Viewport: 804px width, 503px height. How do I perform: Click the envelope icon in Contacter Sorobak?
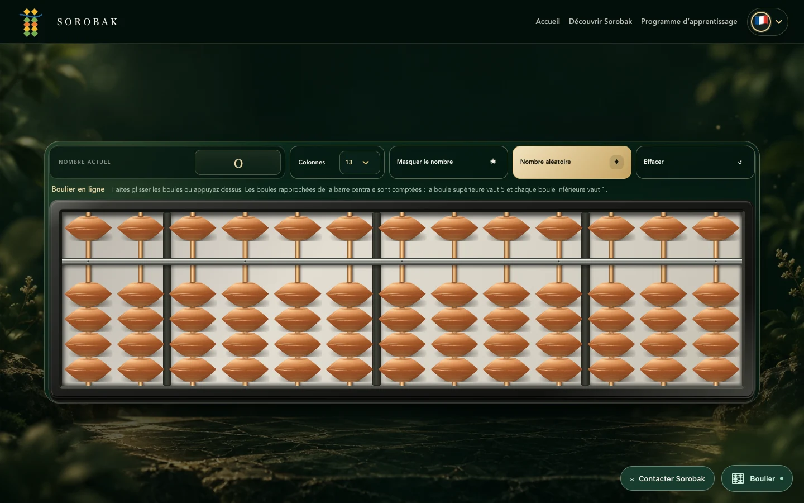click(x=632, y=479)
